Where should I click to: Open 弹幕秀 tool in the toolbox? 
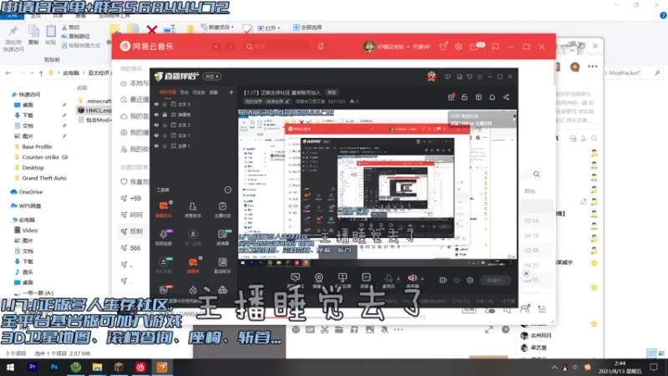[x=193, y=265]
